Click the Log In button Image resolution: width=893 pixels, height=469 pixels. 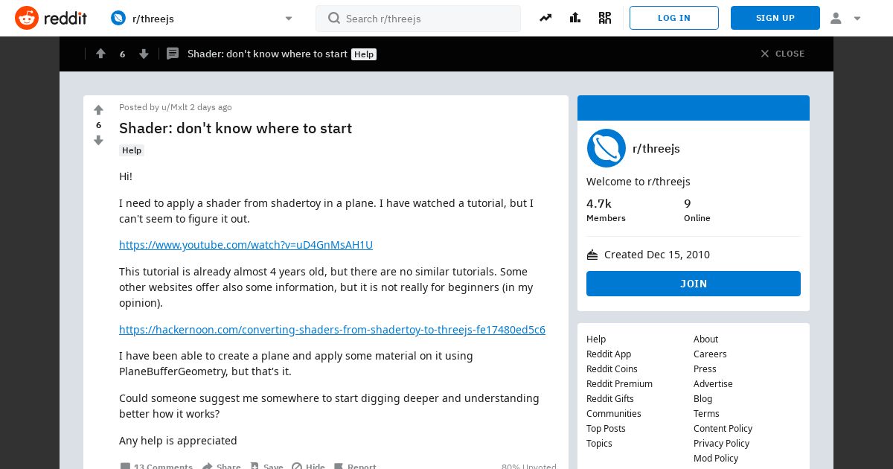[x=674, y=18]
